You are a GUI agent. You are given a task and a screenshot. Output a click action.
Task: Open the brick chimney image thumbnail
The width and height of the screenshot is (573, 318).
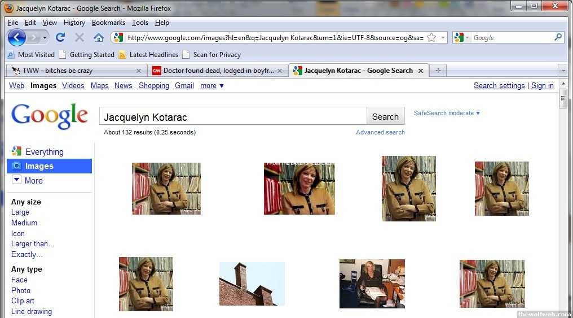pos(252,284)
